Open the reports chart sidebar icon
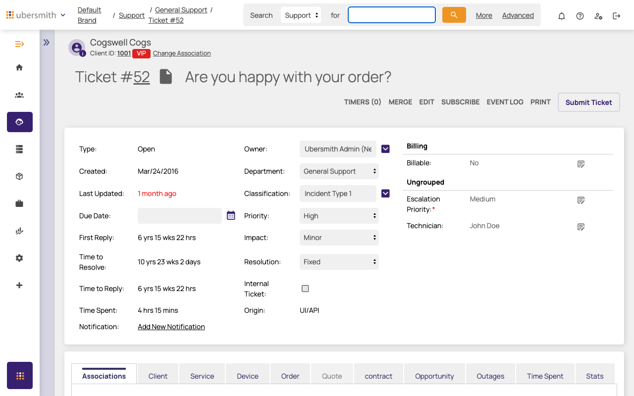This screenshot has height=396, width=634. tap(19, 231)
